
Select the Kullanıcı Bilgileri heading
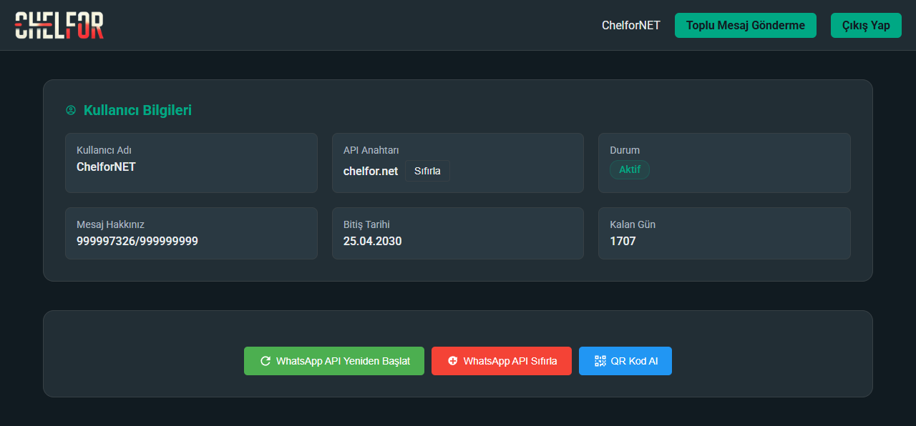pyautogui.click(x=137, y=110)
